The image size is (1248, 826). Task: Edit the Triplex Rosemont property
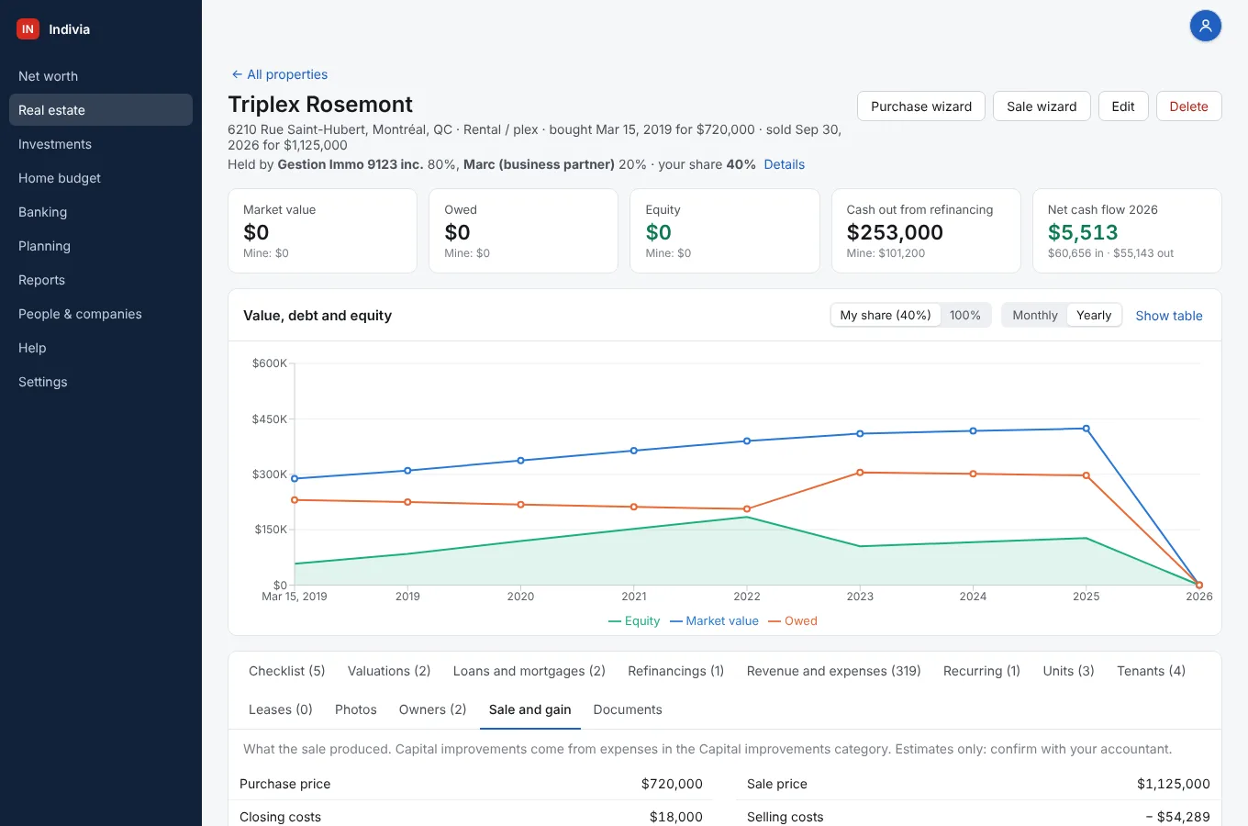(x=1123, y=106)
